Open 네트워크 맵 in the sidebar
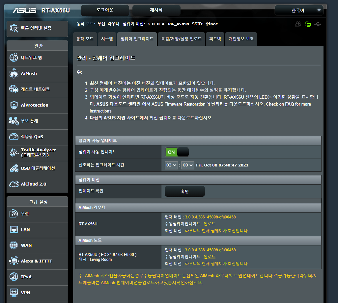 tap(37, 58)
